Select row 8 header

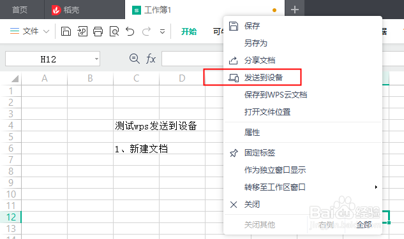tap(11, 171)
